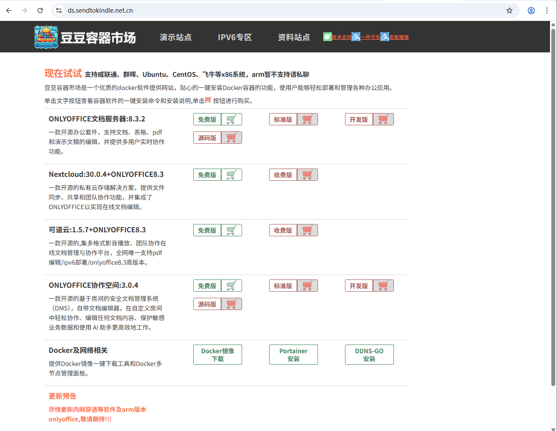Click the address bar URL ds.sendtokindle.net.cn
This screenshot has height=431, width=557.
(100, 10)
